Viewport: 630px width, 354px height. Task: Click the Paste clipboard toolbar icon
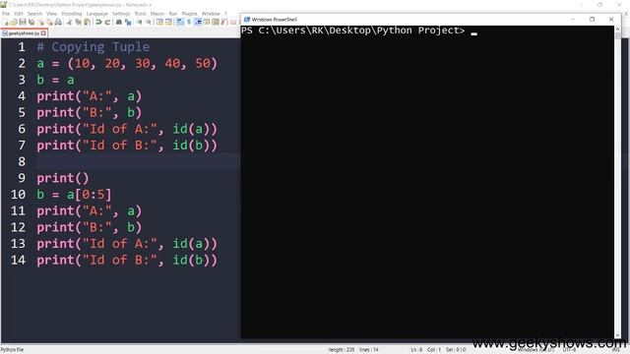pos(87,22)
